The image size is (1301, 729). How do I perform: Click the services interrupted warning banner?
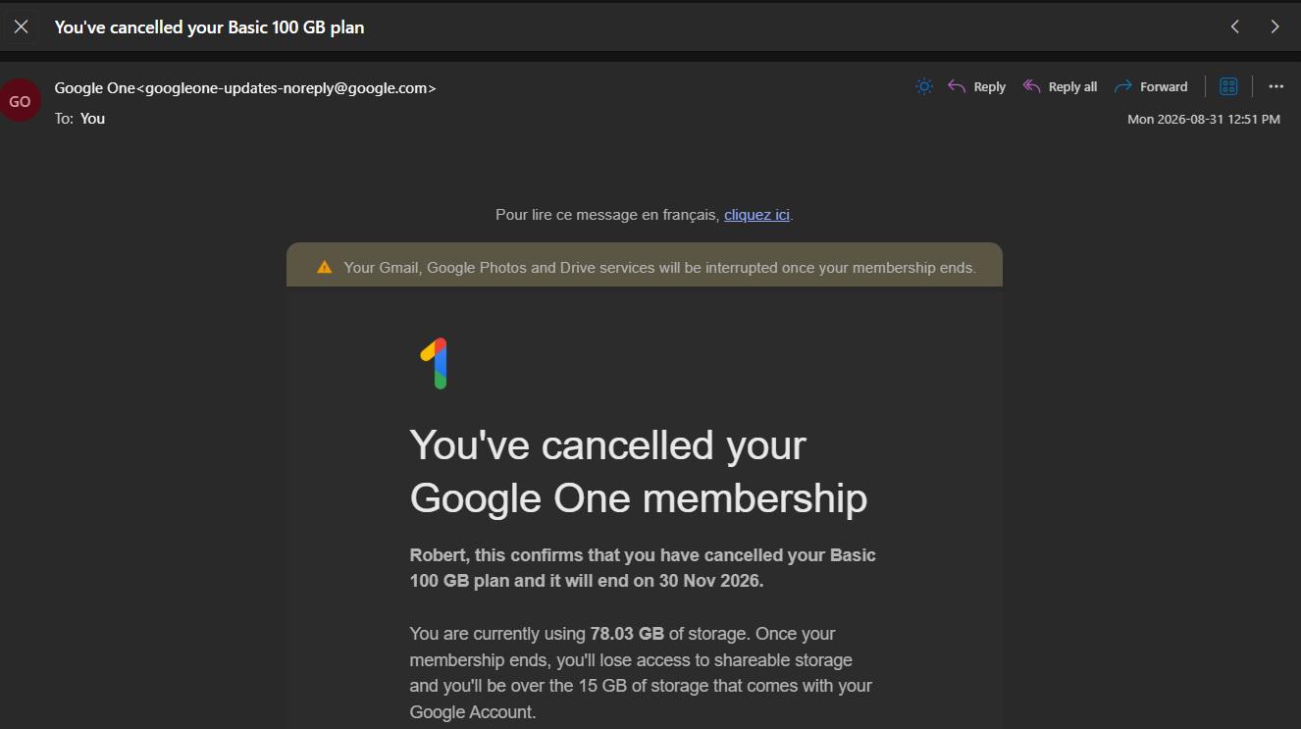pyautogui.click(x=645, y=267)
